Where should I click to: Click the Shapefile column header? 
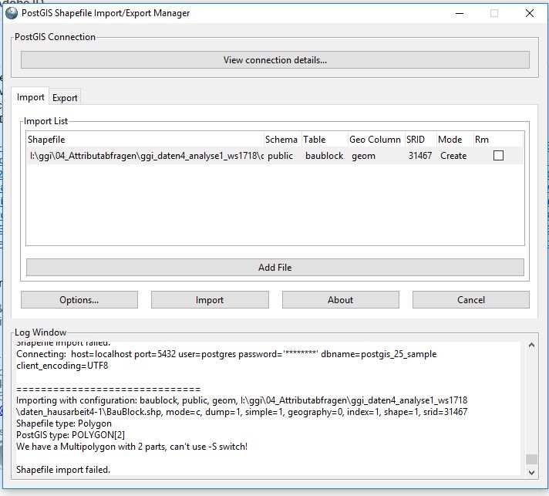click(x=145, y=140)
